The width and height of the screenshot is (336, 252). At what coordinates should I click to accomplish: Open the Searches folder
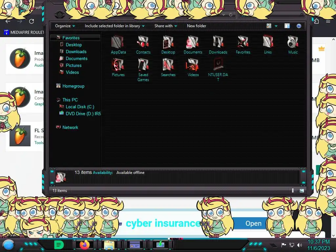click(168, 67)
